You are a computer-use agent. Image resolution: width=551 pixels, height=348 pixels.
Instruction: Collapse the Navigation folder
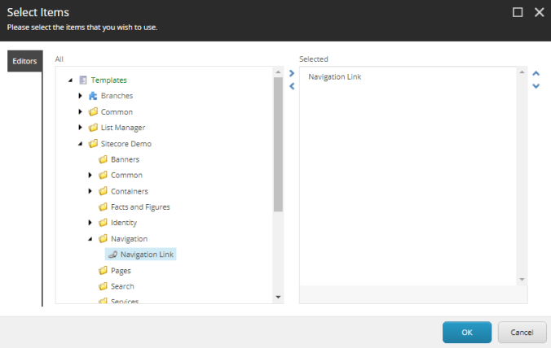90,239
